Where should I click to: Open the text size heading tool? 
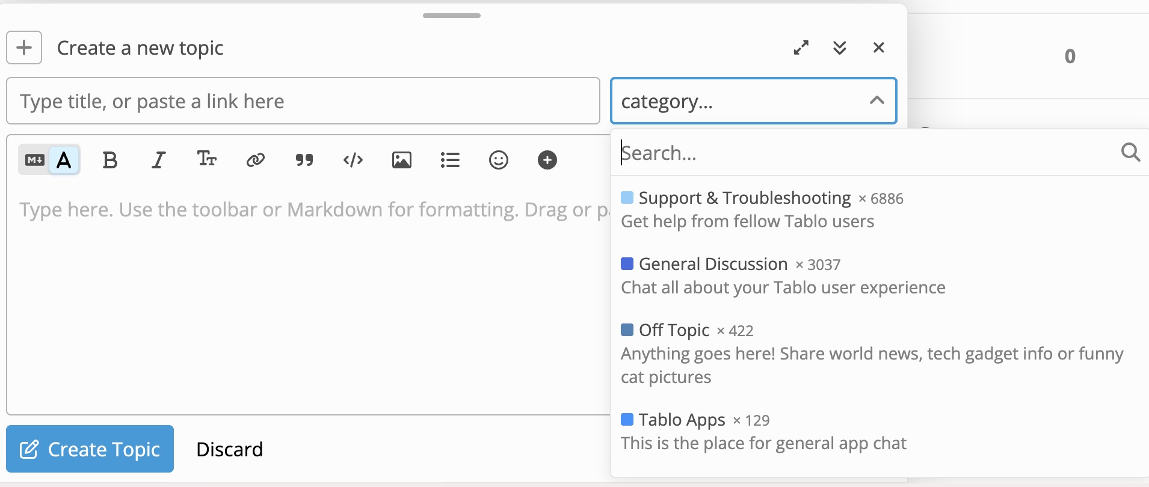[x=207, y=159]
